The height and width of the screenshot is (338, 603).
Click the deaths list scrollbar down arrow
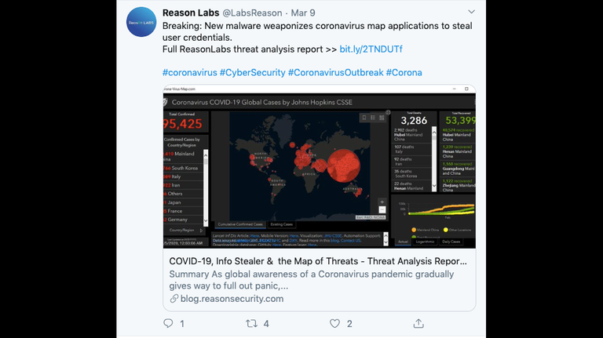coord(434,186)
